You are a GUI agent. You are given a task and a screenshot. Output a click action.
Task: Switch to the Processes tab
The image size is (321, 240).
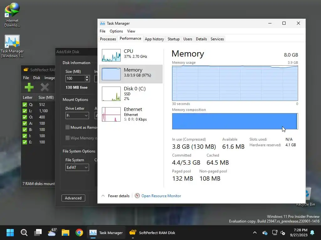pos(108,39)
